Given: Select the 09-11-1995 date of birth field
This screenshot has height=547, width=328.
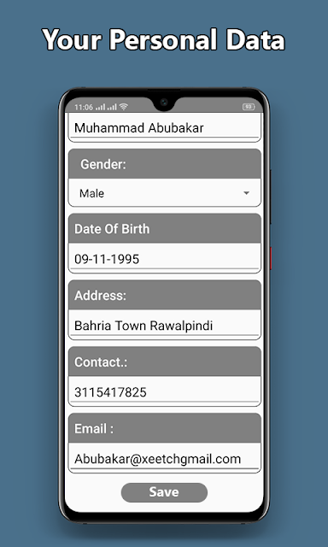Looking at the screenshot, I should [x=165, y=258].
